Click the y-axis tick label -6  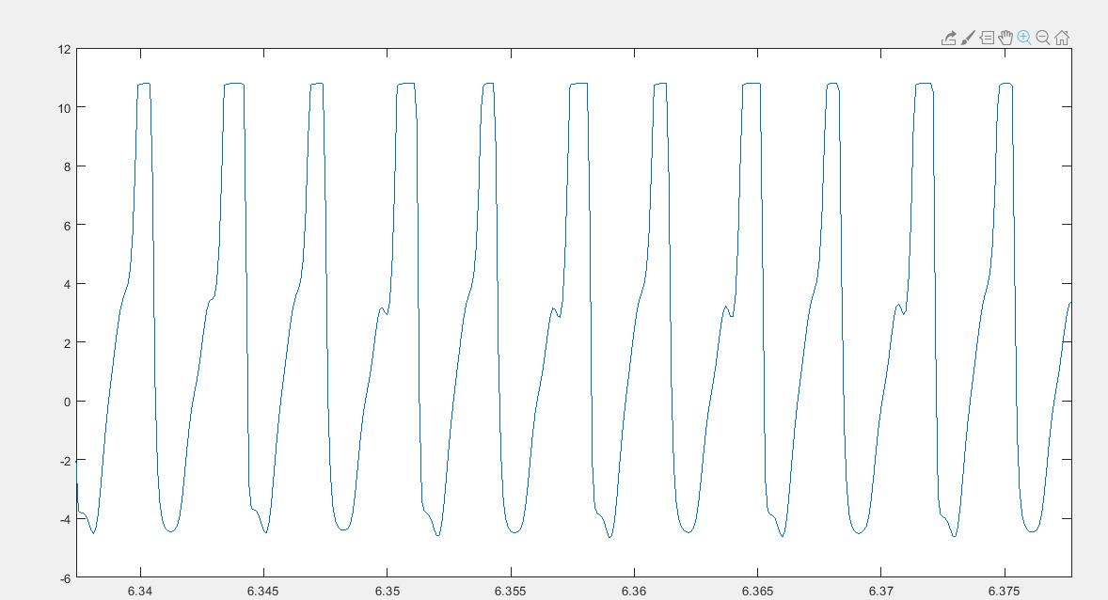pyautogui.click(x=65, y=578)
